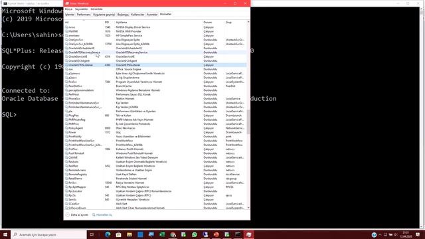The height and width of the screenshot is (239, 425).
Task: Select the Hizmetler tab
Action: (165, 14)
